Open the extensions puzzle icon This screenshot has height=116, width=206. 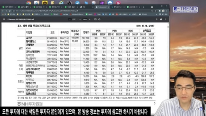click(x=160, y=11)
